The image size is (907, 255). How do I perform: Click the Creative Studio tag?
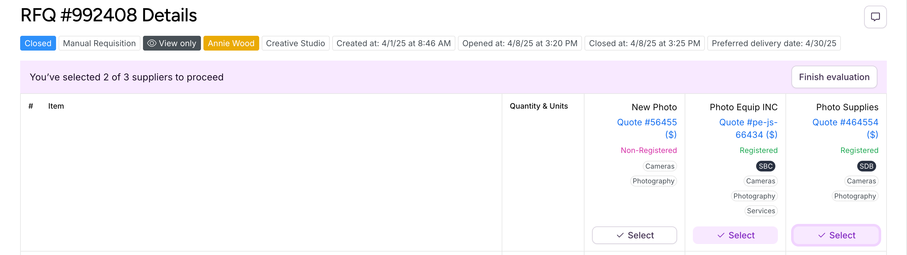(x=295, y=43)
